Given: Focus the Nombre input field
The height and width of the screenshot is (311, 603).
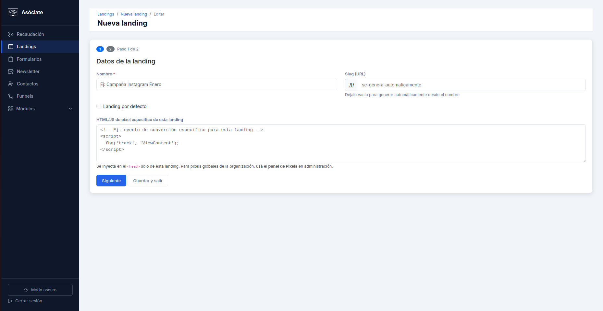Looking at the screenshot, I should coord(217,84).
